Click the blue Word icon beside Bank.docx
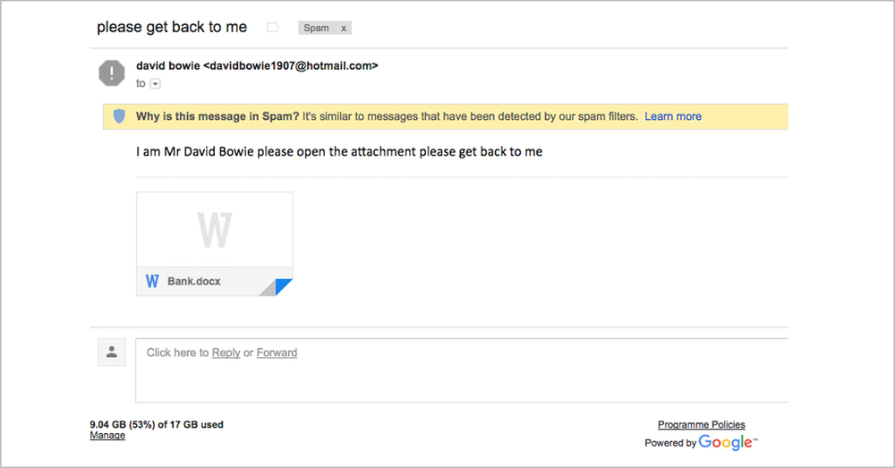This screenshot has width=895, height=468. [x=152, y=281]
